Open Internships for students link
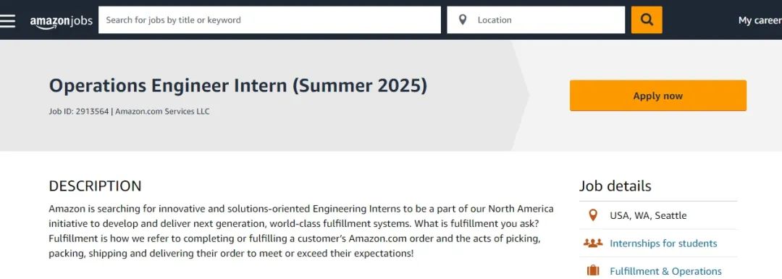Image resolution: width=782 pixels, height=279 pixels. coord(663,243)
